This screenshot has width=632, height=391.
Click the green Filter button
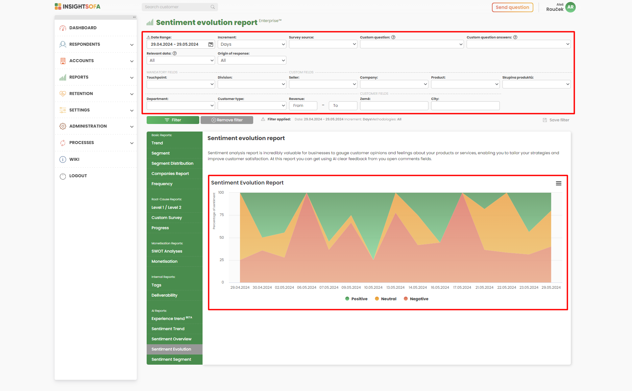pos(173,120)
